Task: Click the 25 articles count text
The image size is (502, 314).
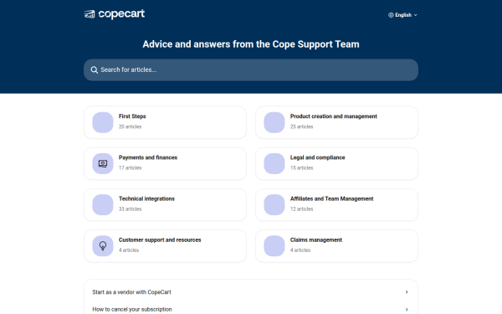Action: pos(301,127)
